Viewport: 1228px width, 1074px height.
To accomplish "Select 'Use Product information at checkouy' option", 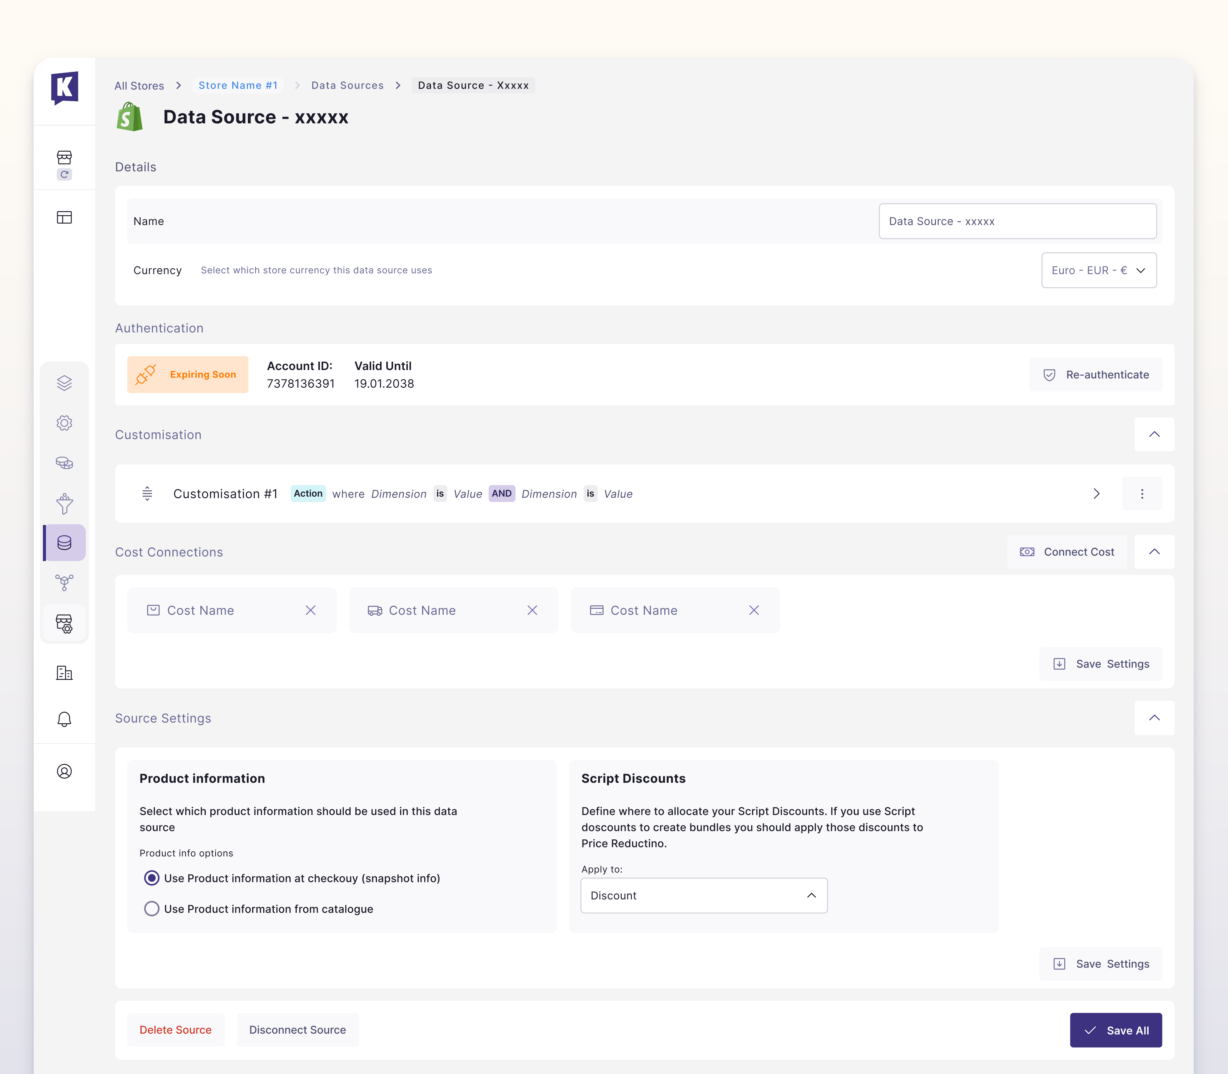I will click(152, 878).
